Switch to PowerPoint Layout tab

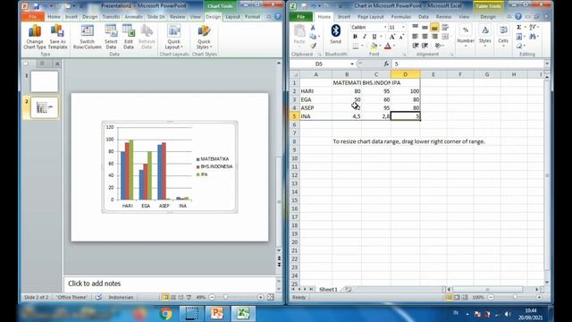pos(232,17)
